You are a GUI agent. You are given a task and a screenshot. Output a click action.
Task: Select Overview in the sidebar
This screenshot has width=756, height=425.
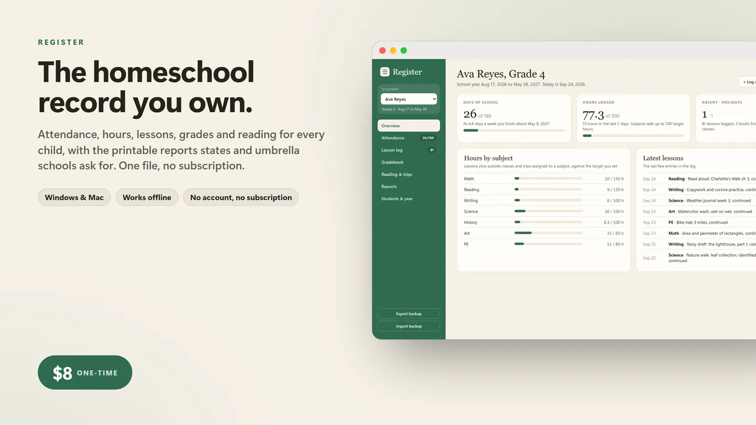pos(409,126)
